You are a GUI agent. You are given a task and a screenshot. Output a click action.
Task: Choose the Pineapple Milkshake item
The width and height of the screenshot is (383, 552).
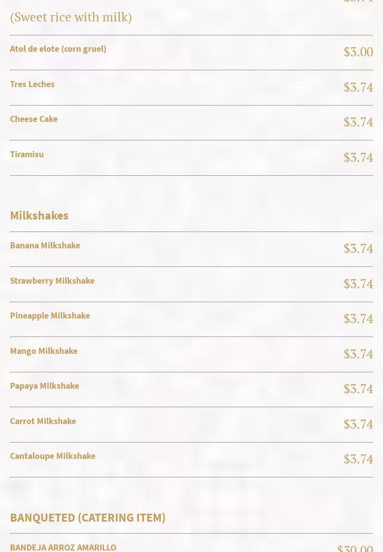[x=50, y=316]
